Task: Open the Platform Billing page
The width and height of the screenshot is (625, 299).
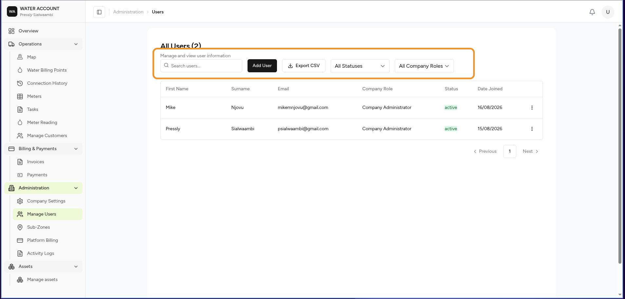Action: click(47, 240)
